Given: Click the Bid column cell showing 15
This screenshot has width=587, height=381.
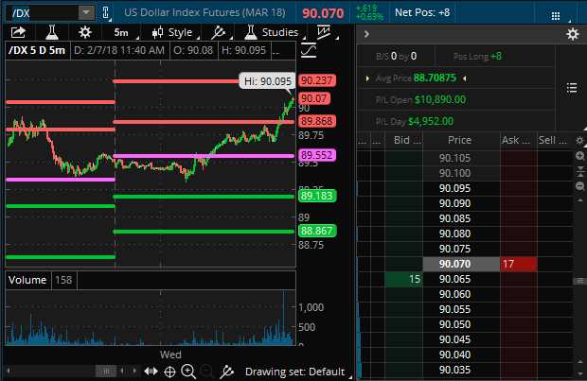Looking at the screenshot, I should [x=403, y=279].
